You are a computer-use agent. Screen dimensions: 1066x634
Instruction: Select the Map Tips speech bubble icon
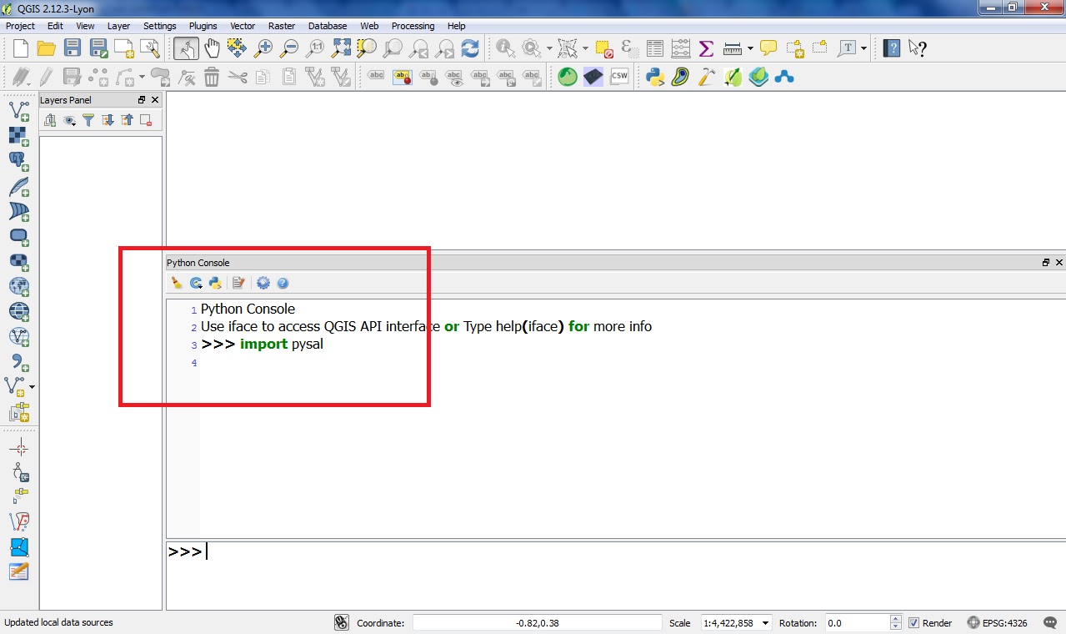tap(768, 48)
